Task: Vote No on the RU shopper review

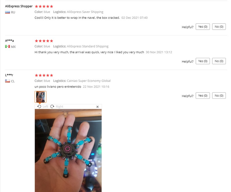Action: [x=219, y=26]
